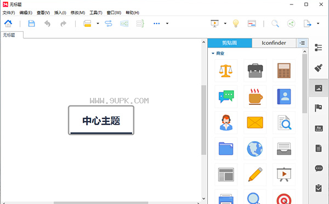Open the clip art panel view menu

[x=302, y=43]
